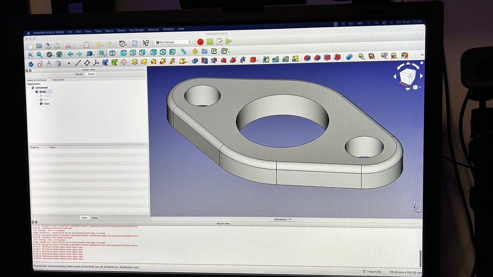493x277 pixels.
Task: Collapse the Unnamed document tree node
Action: (30, 88)
